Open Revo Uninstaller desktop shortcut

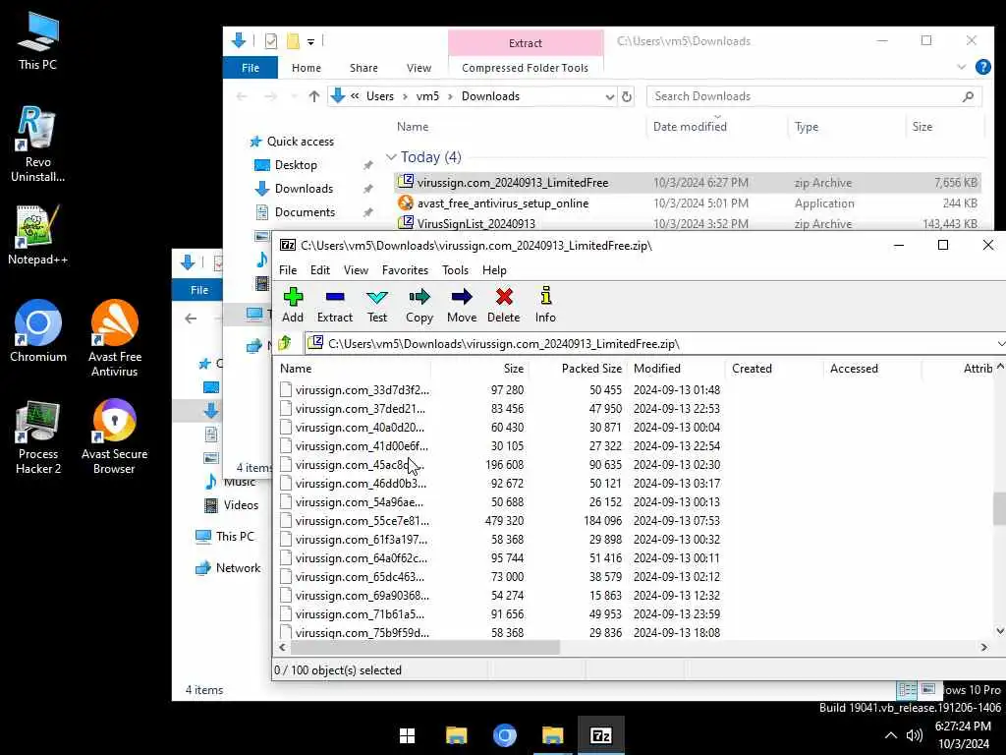click(37, 144)
